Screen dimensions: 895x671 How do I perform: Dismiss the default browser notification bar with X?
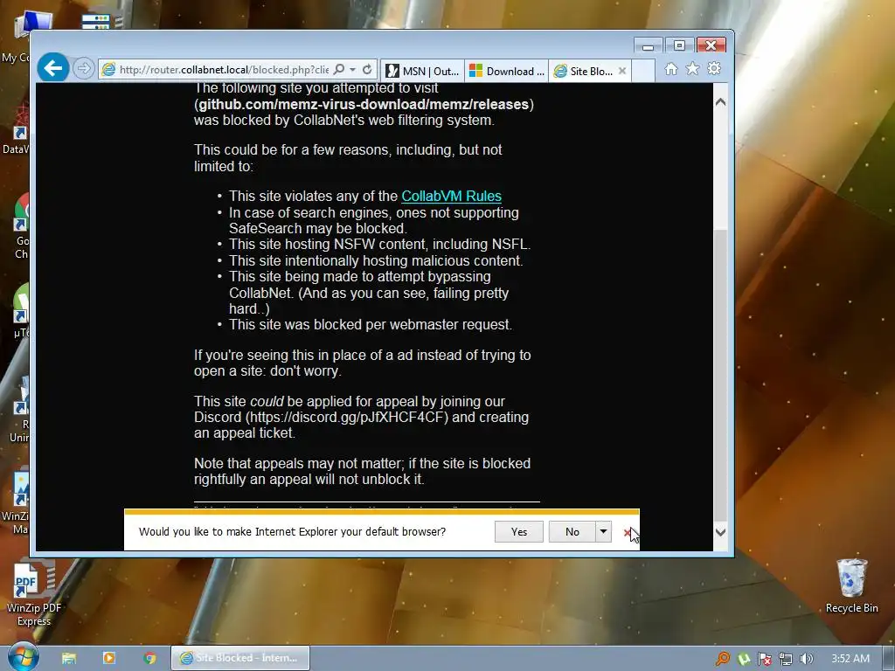[628, 532]
